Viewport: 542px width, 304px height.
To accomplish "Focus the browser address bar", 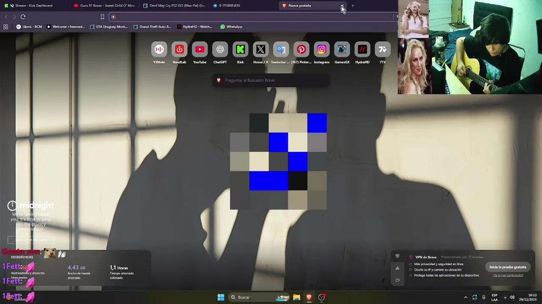I will [x=254, y=17].
